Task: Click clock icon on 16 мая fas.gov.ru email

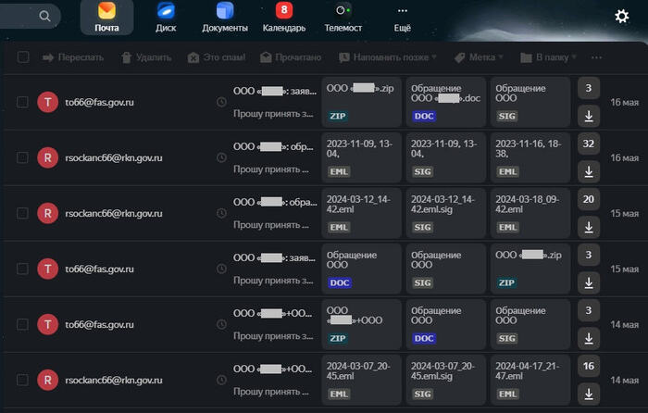Action: [221, 102]
